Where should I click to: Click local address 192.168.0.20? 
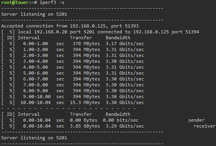(51, 32)
